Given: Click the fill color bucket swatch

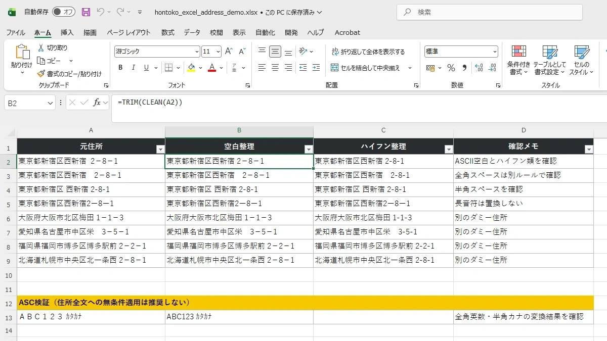Looking at the screenshot, I should pos(191,68).
